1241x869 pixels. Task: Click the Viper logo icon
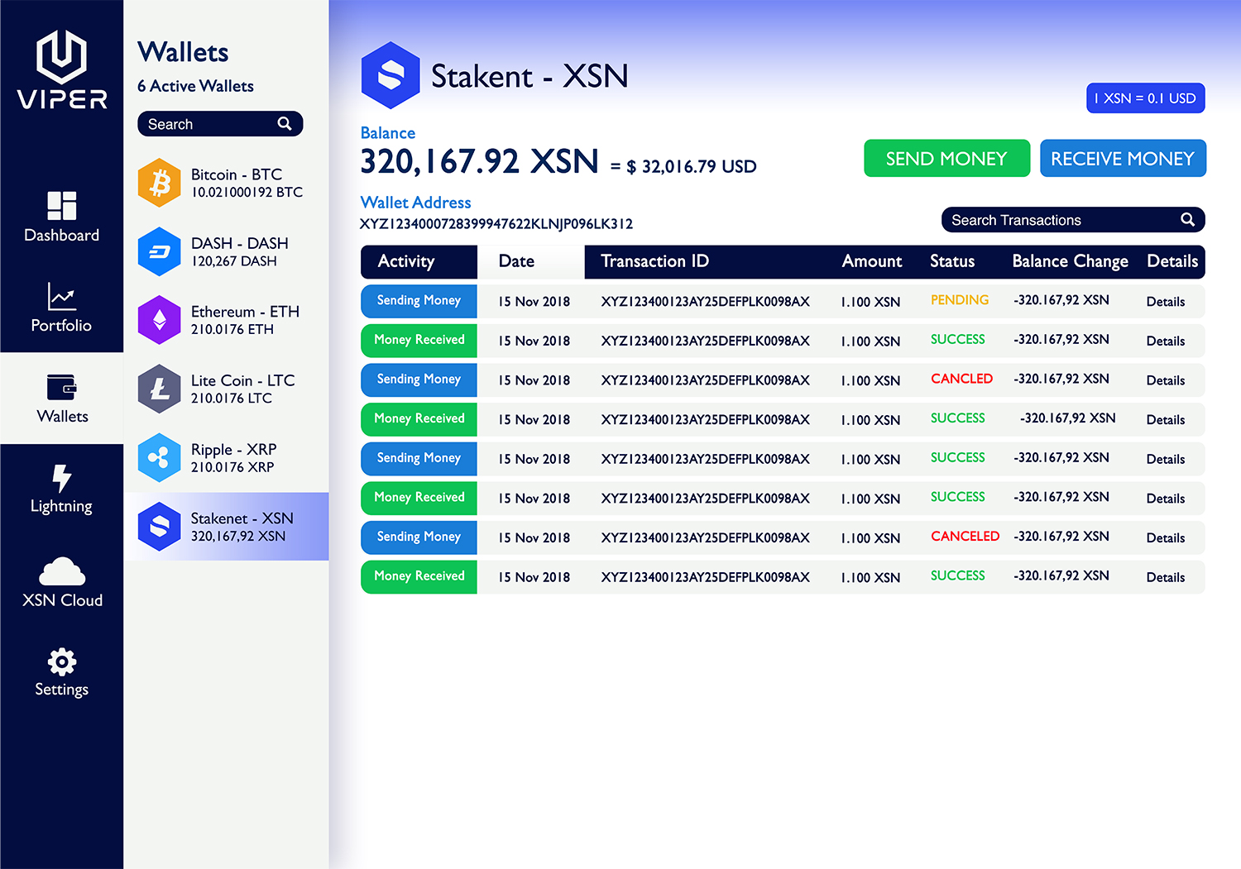pyautogui.click(x=62, y=56)
